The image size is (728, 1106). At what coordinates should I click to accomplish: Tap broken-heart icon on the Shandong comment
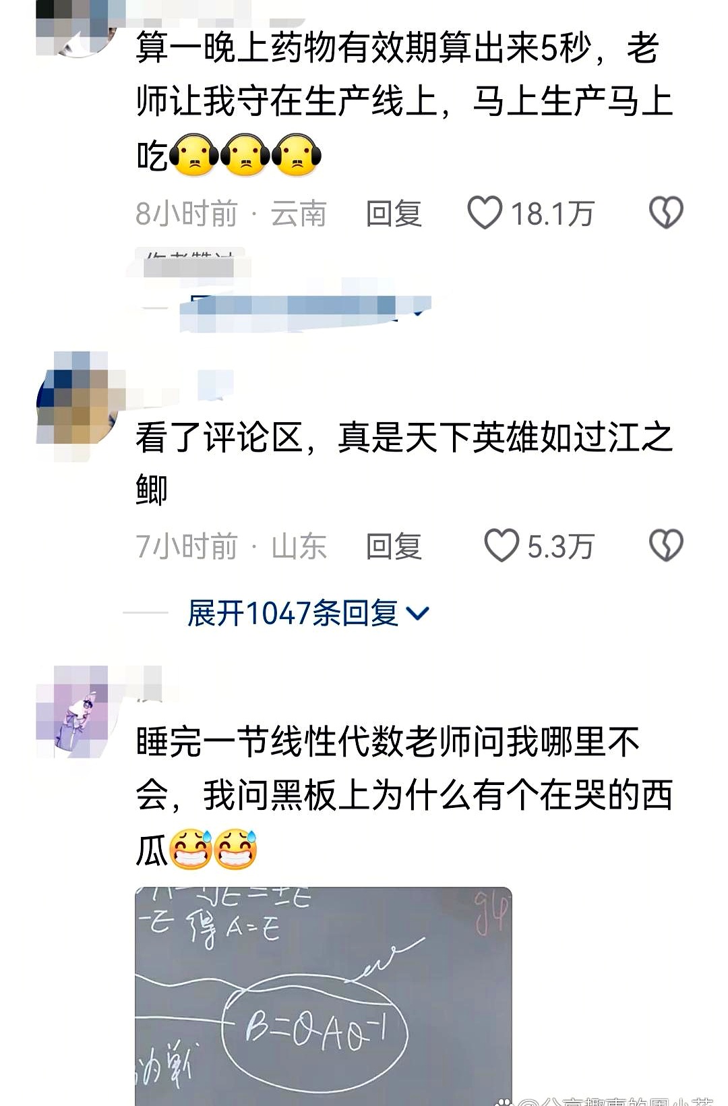pos(666,545)
